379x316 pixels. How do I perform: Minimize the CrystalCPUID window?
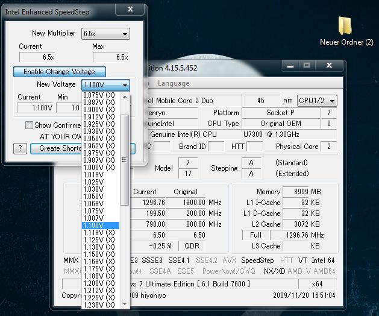(x=290, y=65)
